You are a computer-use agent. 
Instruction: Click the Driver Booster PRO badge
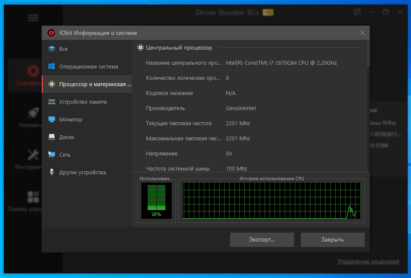click(268, 12)
